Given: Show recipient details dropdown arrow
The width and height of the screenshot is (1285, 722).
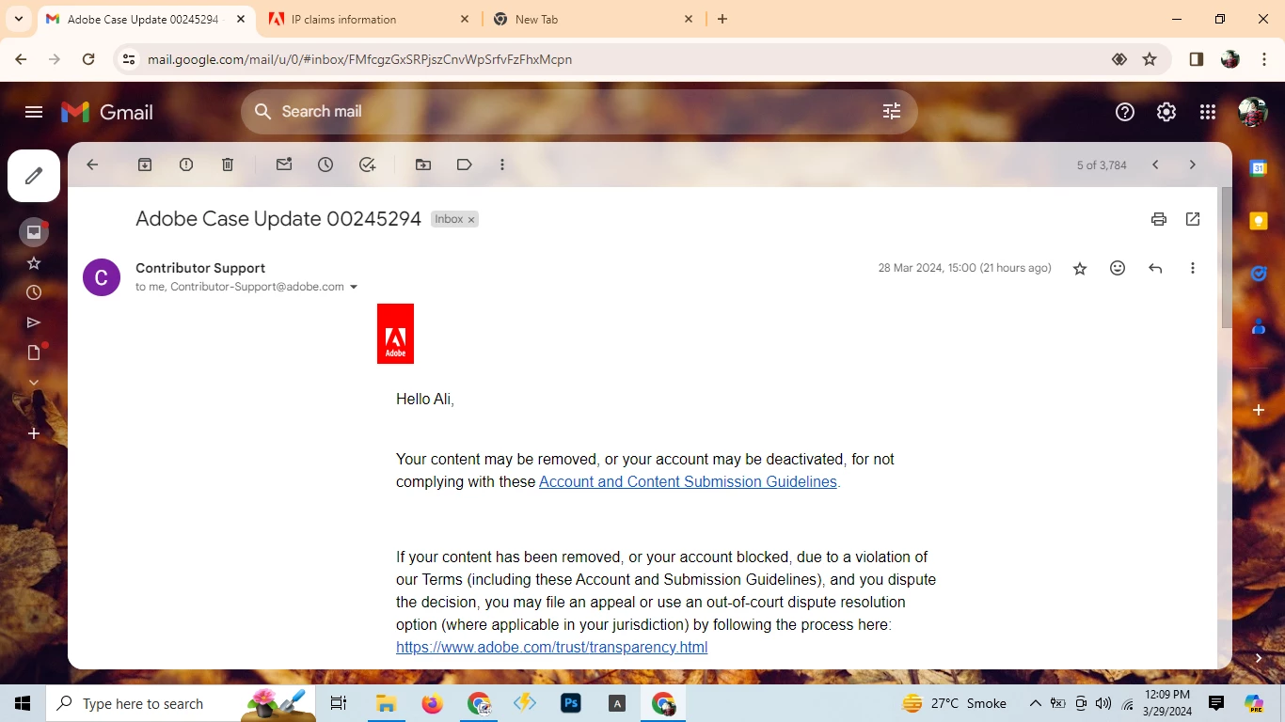Looking at the screenshot, I should click(354, 288).
